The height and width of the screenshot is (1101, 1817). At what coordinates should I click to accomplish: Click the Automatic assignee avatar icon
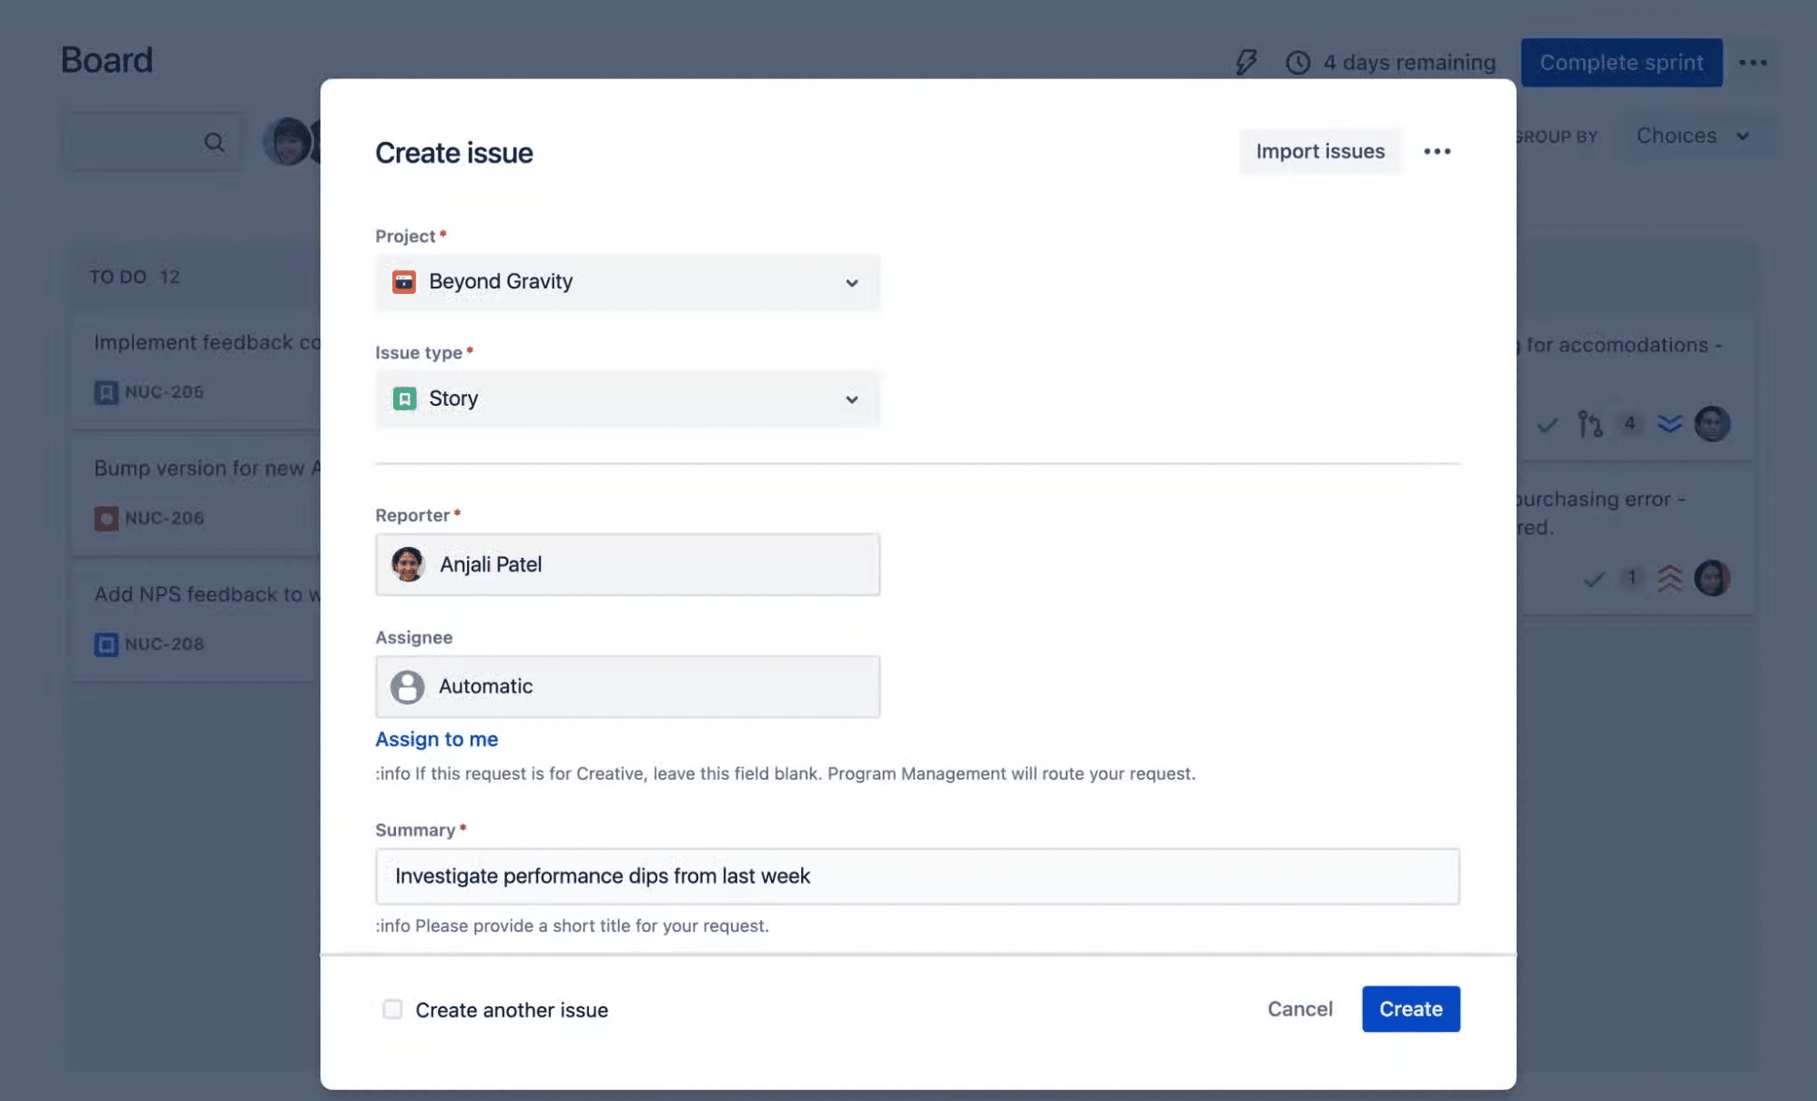(407, 687)
